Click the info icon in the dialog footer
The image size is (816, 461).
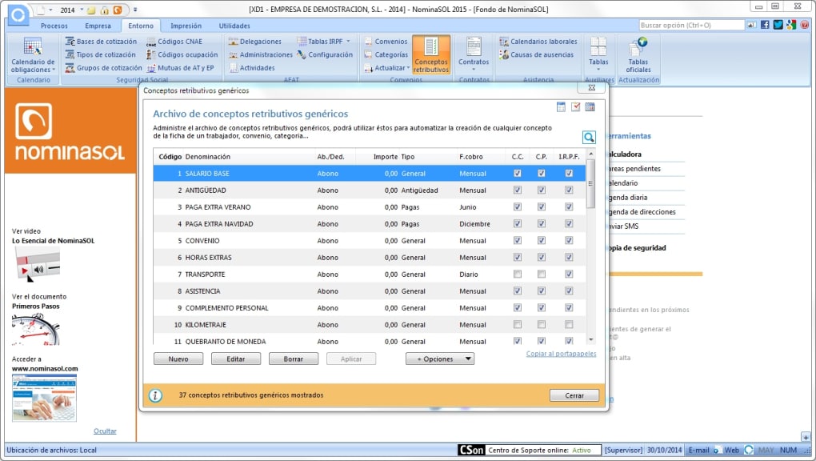point(155,395)
